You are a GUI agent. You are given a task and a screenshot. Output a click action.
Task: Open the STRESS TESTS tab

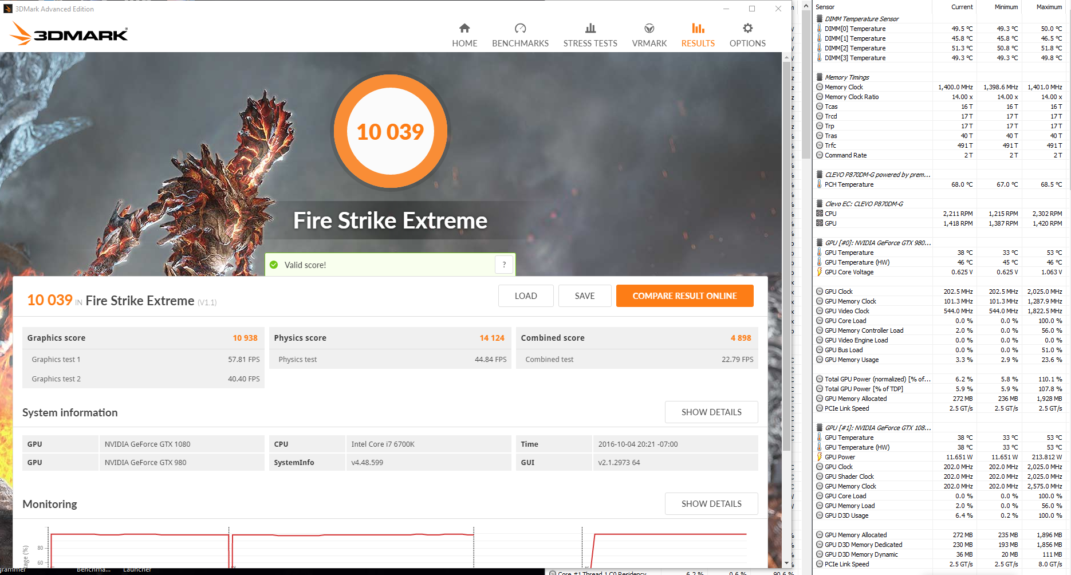tap(590, 36)
